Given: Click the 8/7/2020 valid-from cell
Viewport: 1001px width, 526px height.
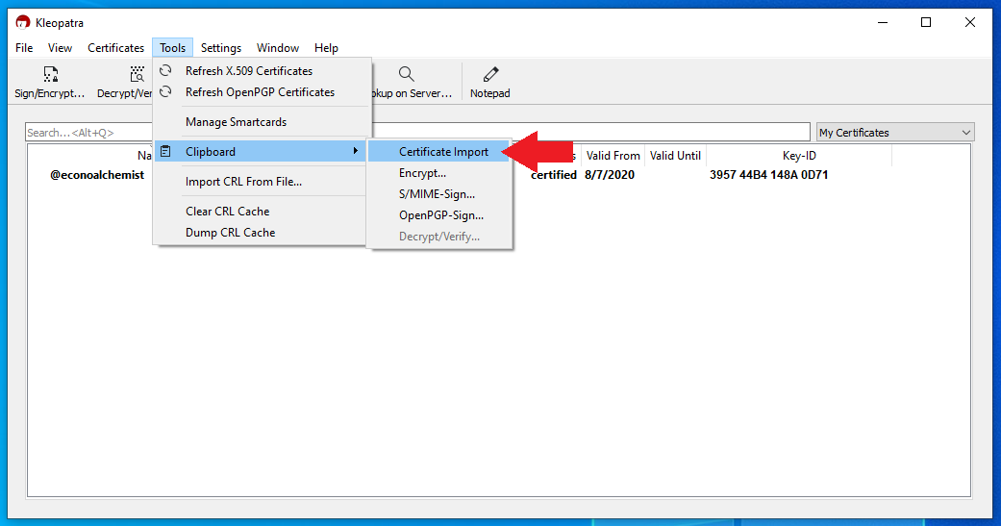Looking at the screenshot, I should (x=610, y=175).
